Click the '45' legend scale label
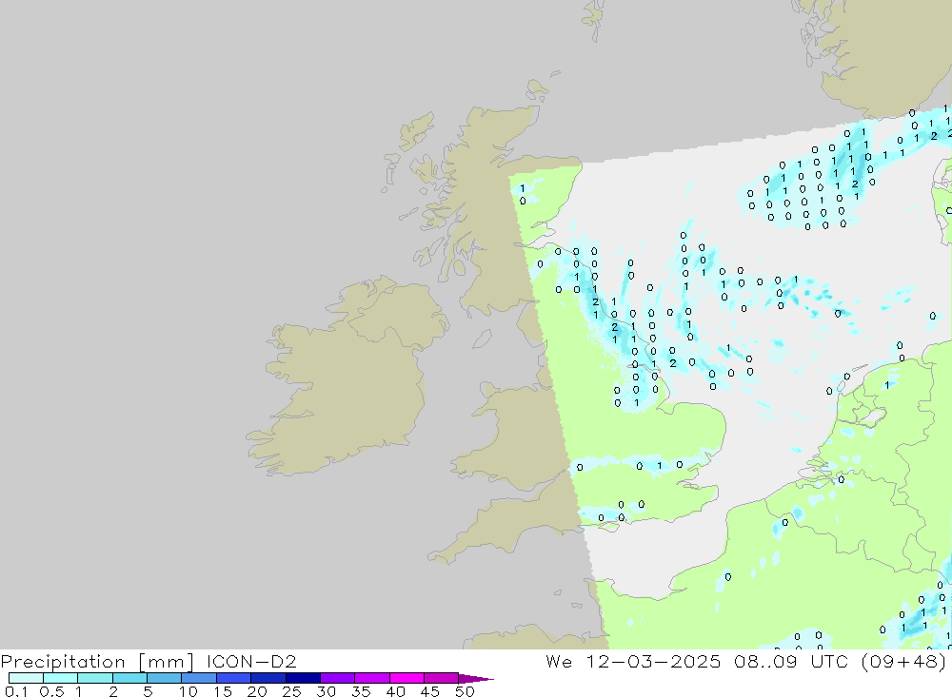The width and height of the screenshot is (952, 697). [x=430, y=691]
